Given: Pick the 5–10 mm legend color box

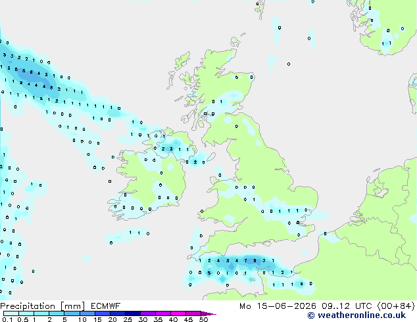Looking at the screenshot, I should coord(72,313).
